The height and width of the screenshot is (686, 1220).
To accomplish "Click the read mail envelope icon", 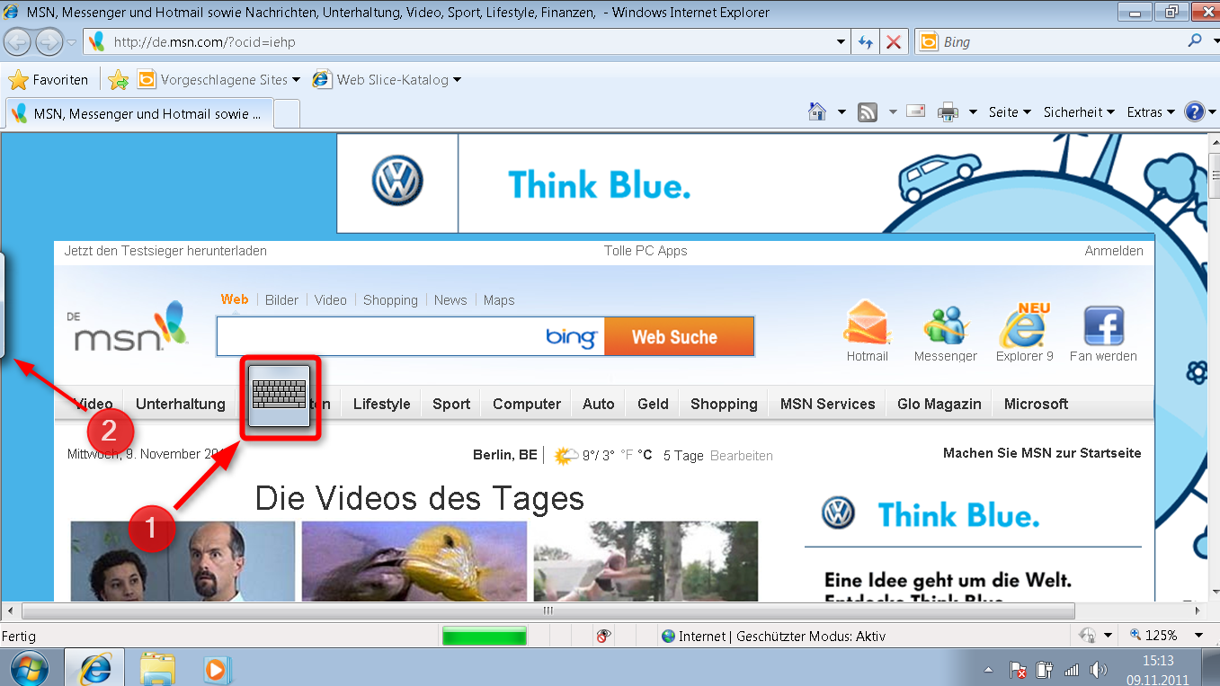I will tap(915, 111).
